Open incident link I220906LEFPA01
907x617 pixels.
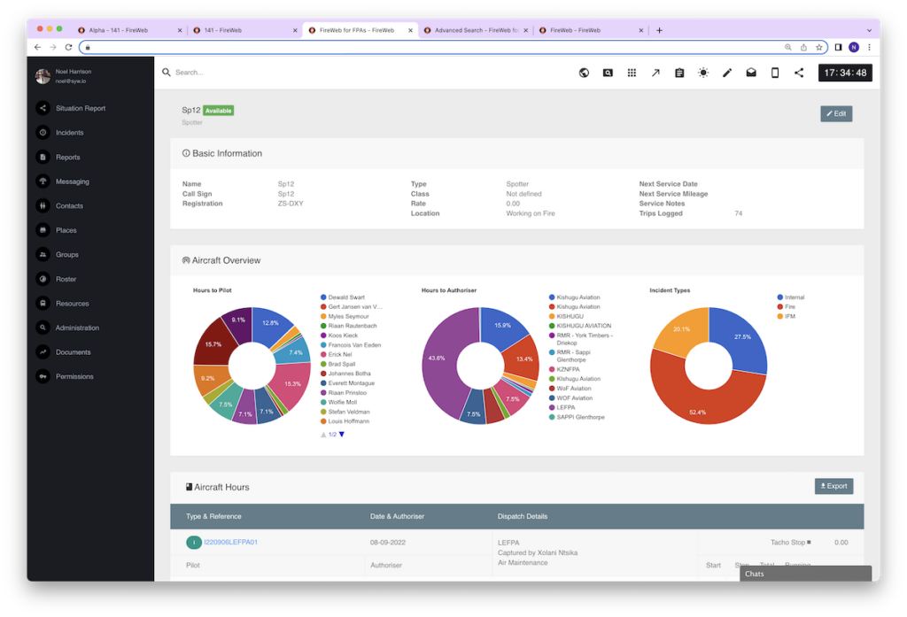[230, 542]
